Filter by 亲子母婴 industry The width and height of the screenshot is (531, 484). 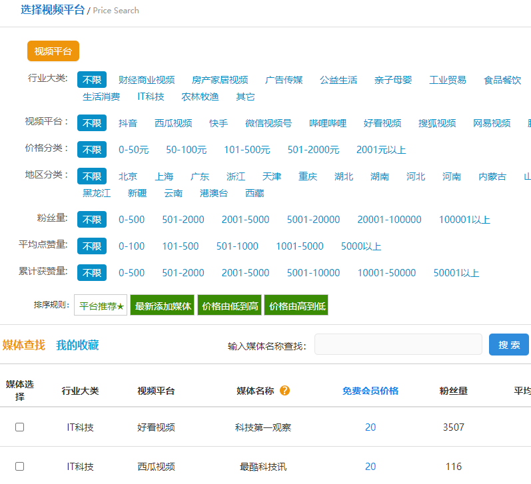click(x=393, y=80)
